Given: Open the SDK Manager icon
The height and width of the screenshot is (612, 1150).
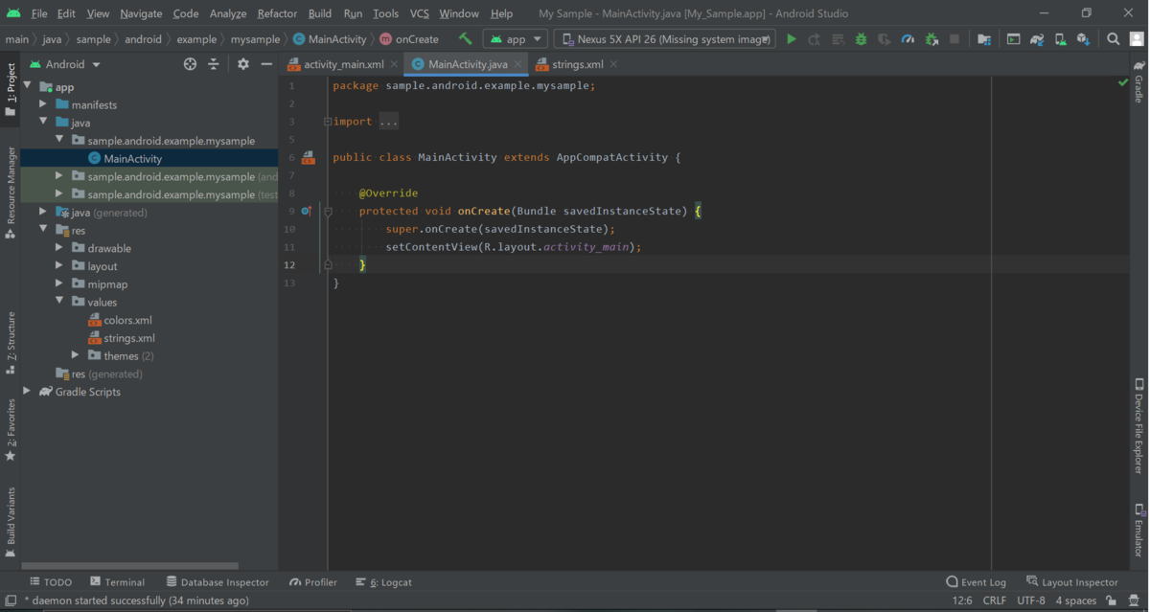Looking at the screenshot, I should coord(1083,39).
